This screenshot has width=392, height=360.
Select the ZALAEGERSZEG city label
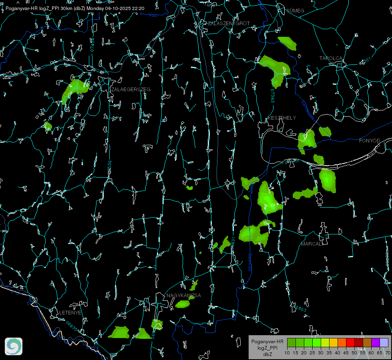(131, 90)
